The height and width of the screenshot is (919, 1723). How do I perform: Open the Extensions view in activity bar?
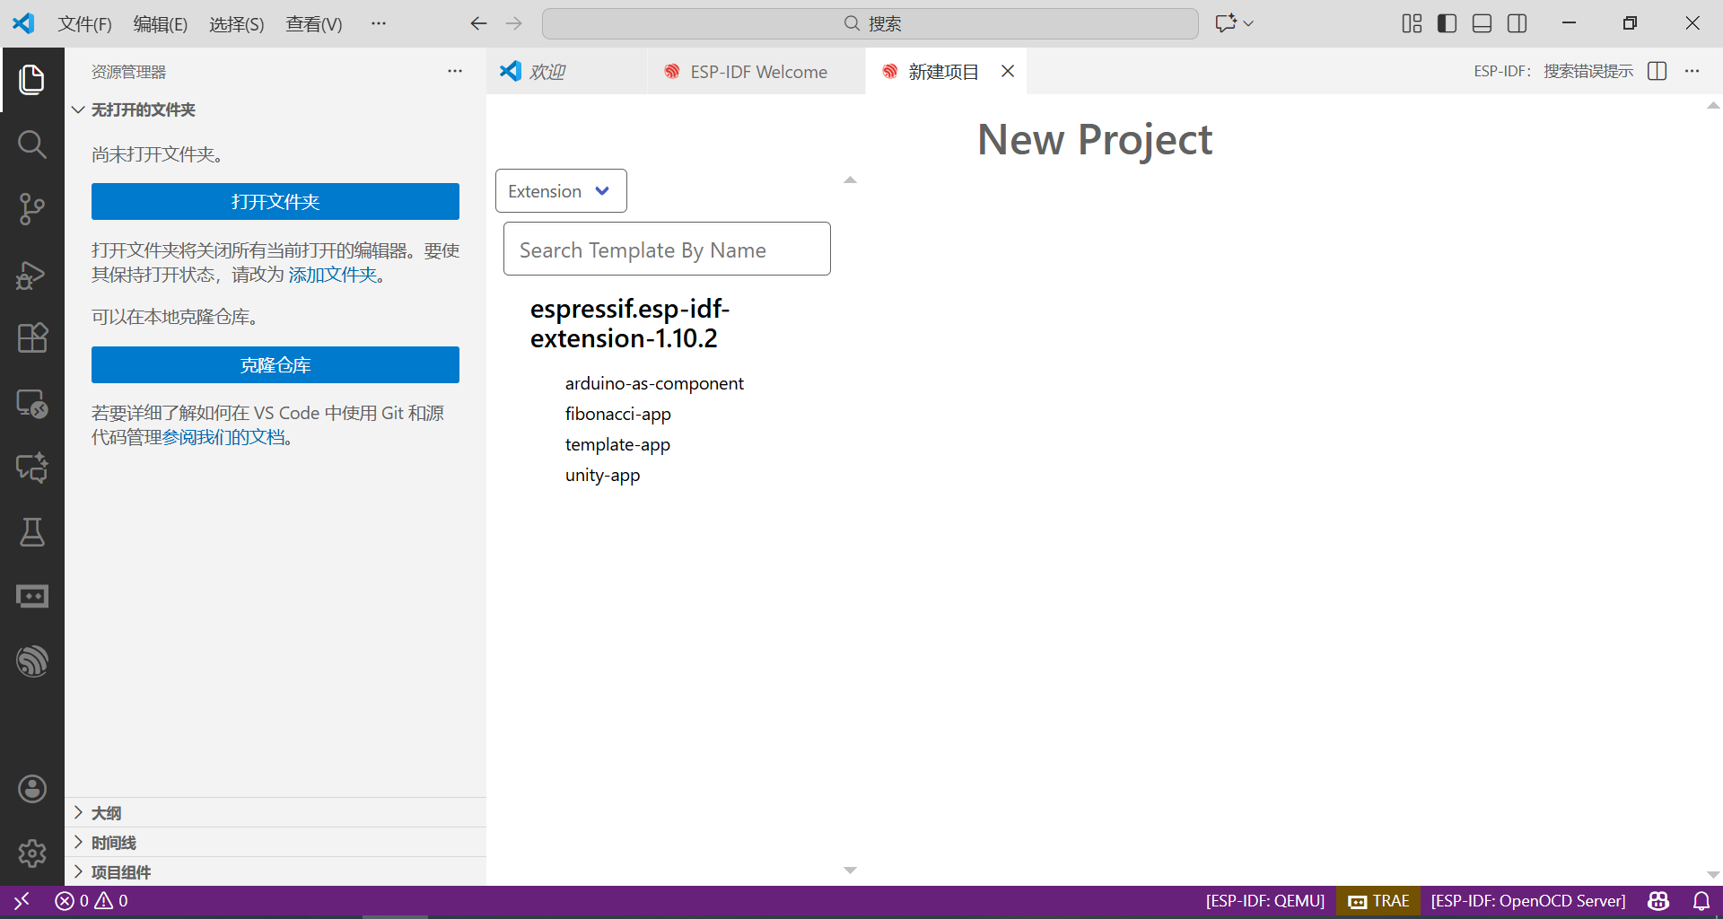pyautogui.click(x=32, y=338)
